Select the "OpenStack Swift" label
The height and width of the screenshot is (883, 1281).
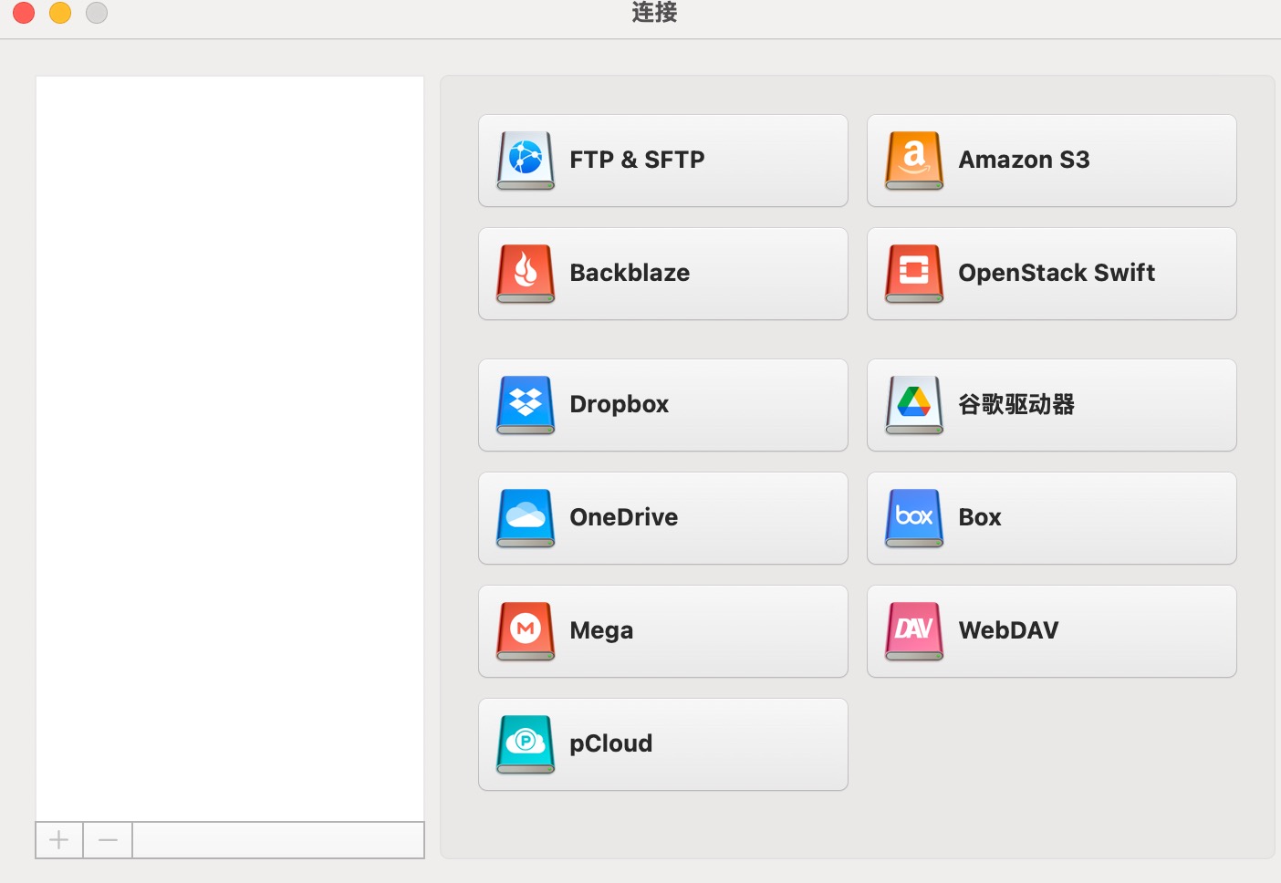click(x=1057, y=273)
